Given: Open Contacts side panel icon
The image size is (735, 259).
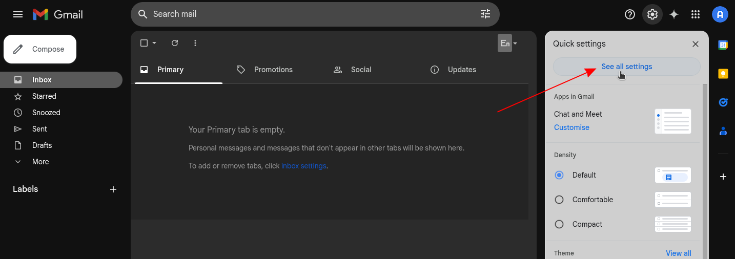Looking at the screenshot, I should pos(723,131).
